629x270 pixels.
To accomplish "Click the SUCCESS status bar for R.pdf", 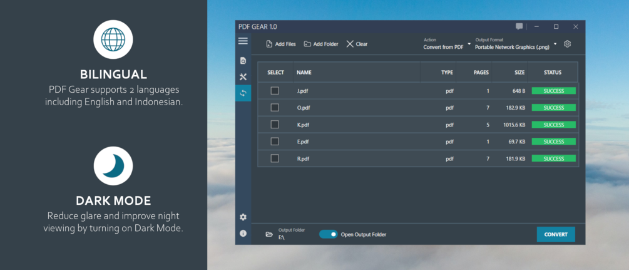I will [554, 158].
